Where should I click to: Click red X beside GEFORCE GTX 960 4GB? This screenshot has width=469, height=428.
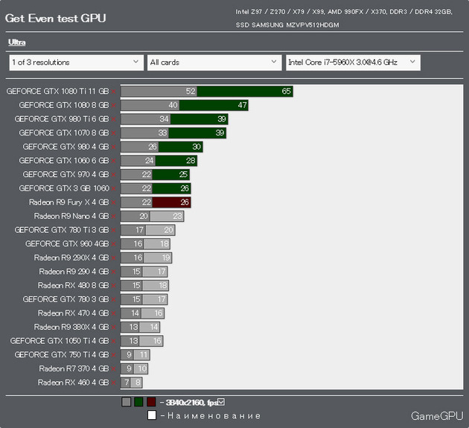coord(114,244)
